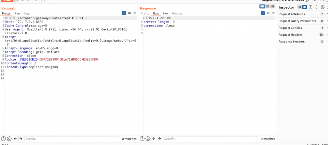Image resolution: width=328 pixels, height=145 pixels.
Task: Open the Response viewer hamburger menu
Action: tap(274, 13)
